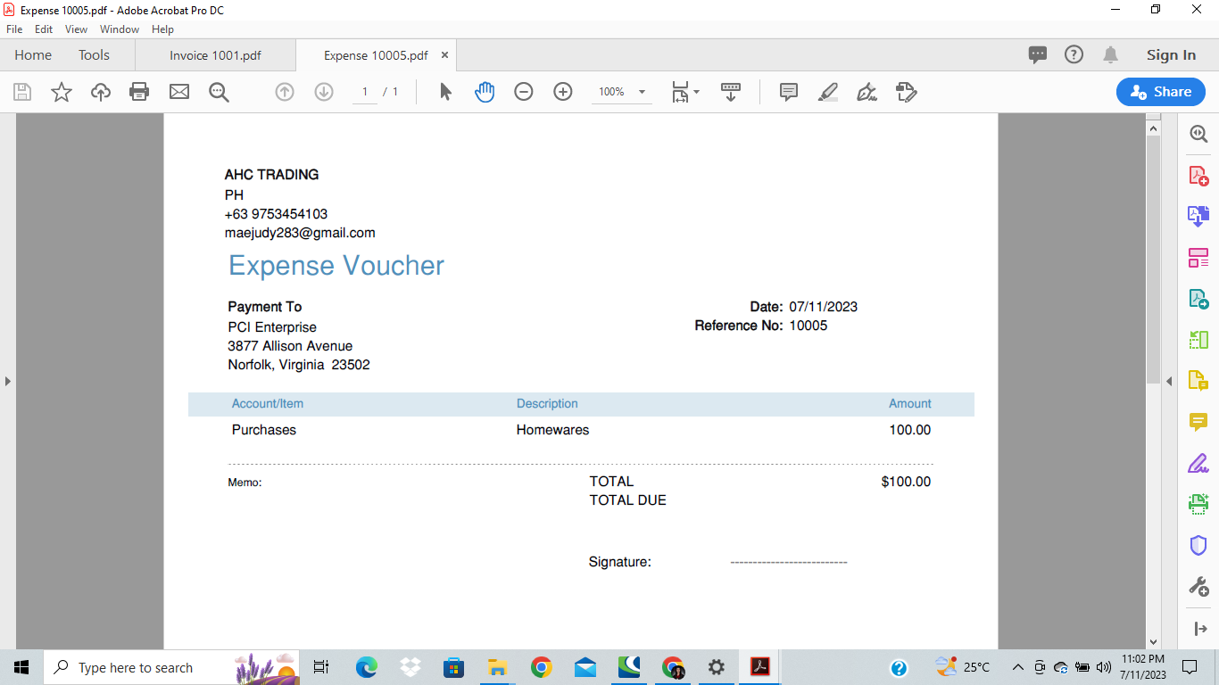Add a sticky note comment
The image size is (1219, 685).
click(x=789, y=92)
